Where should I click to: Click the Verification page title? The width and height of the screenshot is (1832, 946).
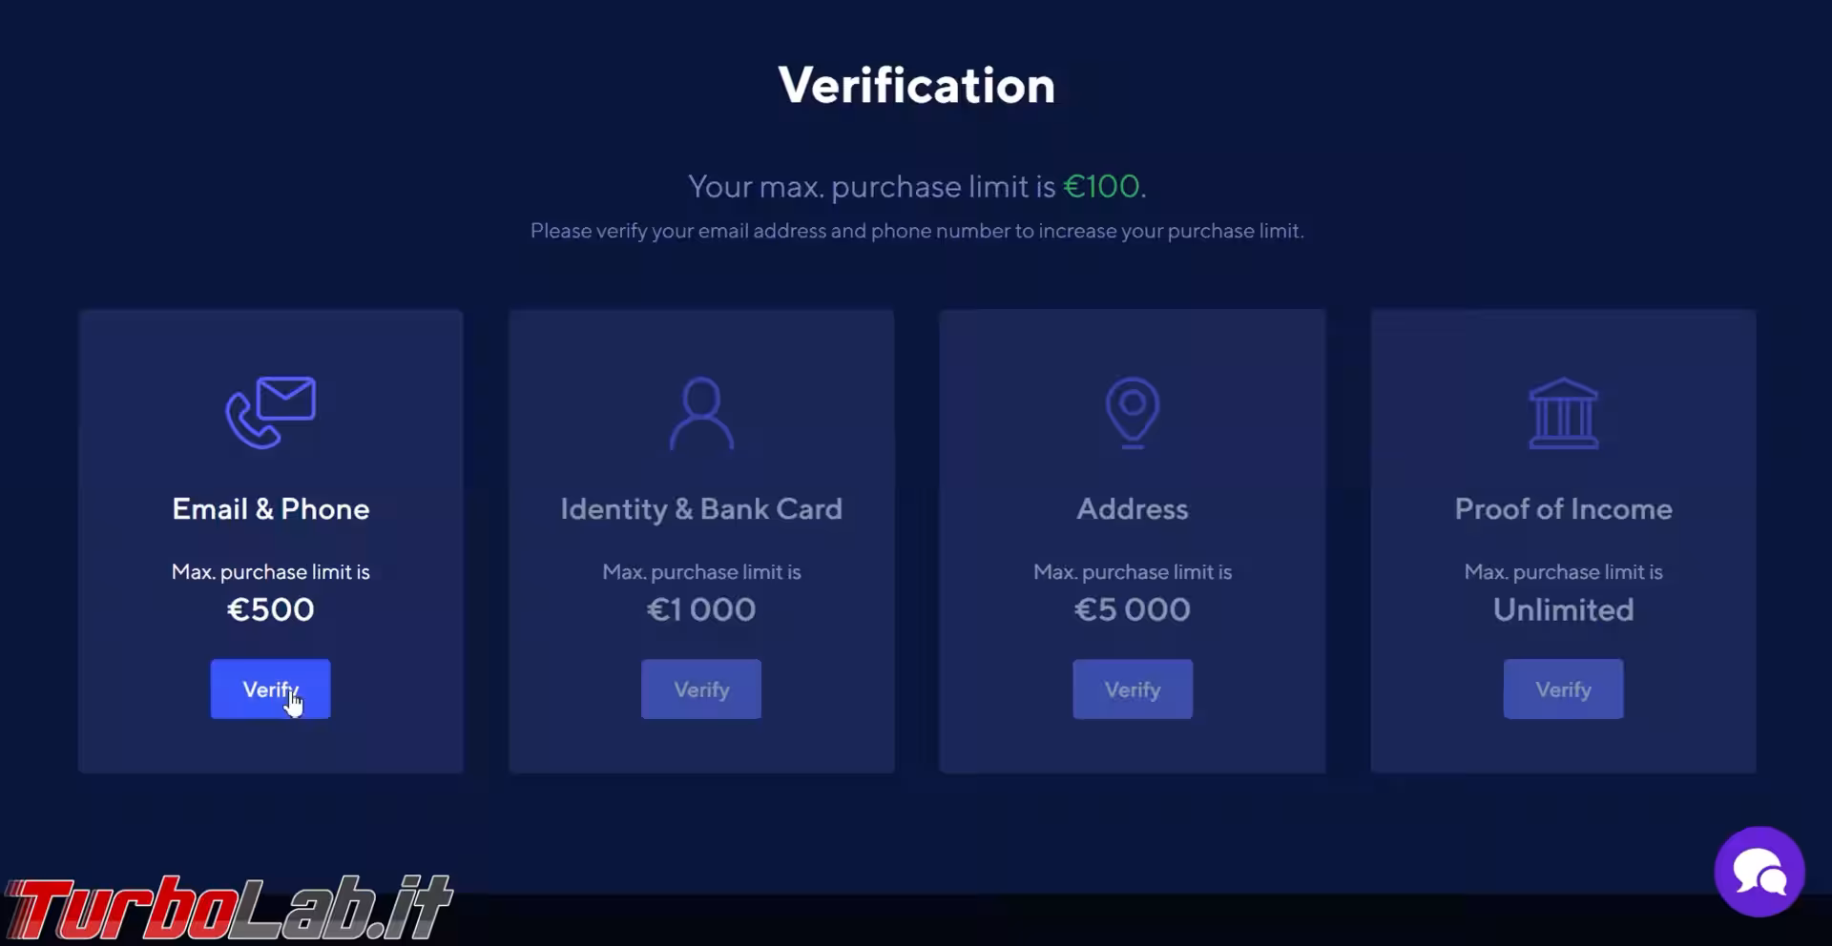coord(916,84)
